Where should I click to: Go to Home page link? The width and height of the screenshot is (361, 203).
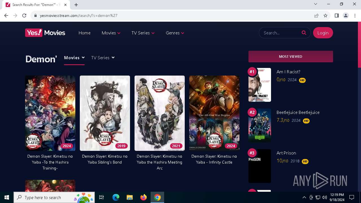[x=84, y=33]
